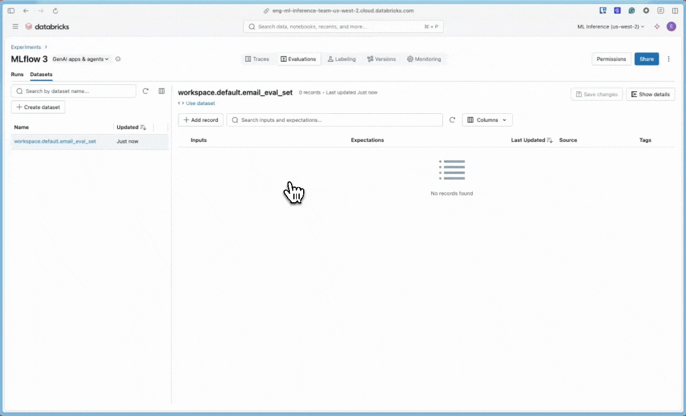This screenshot has width=686, height=416.
Task: Go back with the browser back arrow
Action: point(26,10)
